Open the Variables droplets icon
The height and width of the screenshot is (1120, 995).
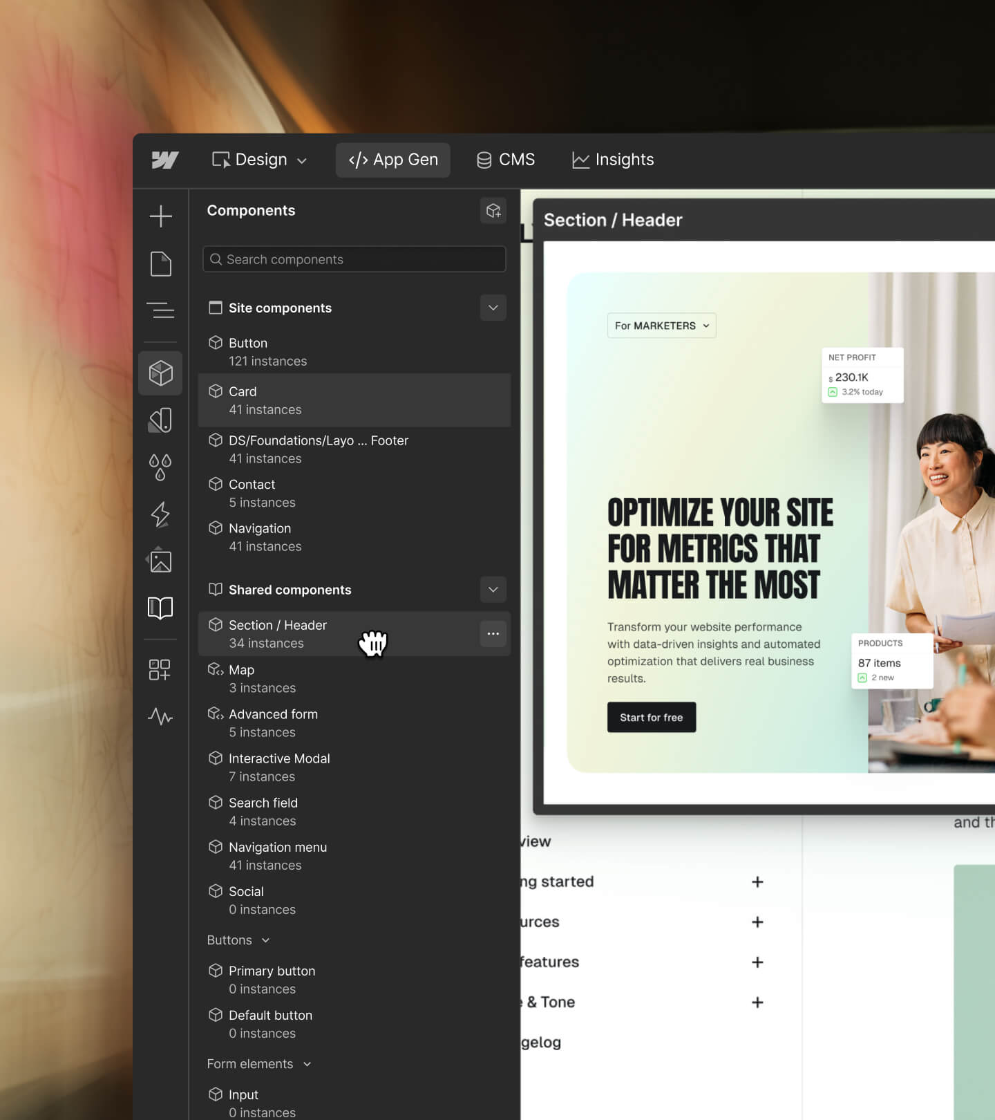coord(160,467)
